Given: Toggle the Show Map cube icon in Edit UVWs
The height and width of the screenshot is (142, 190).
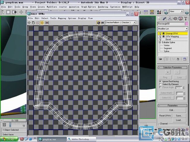Looking at the screenshot, I should (x=99, y=23).
